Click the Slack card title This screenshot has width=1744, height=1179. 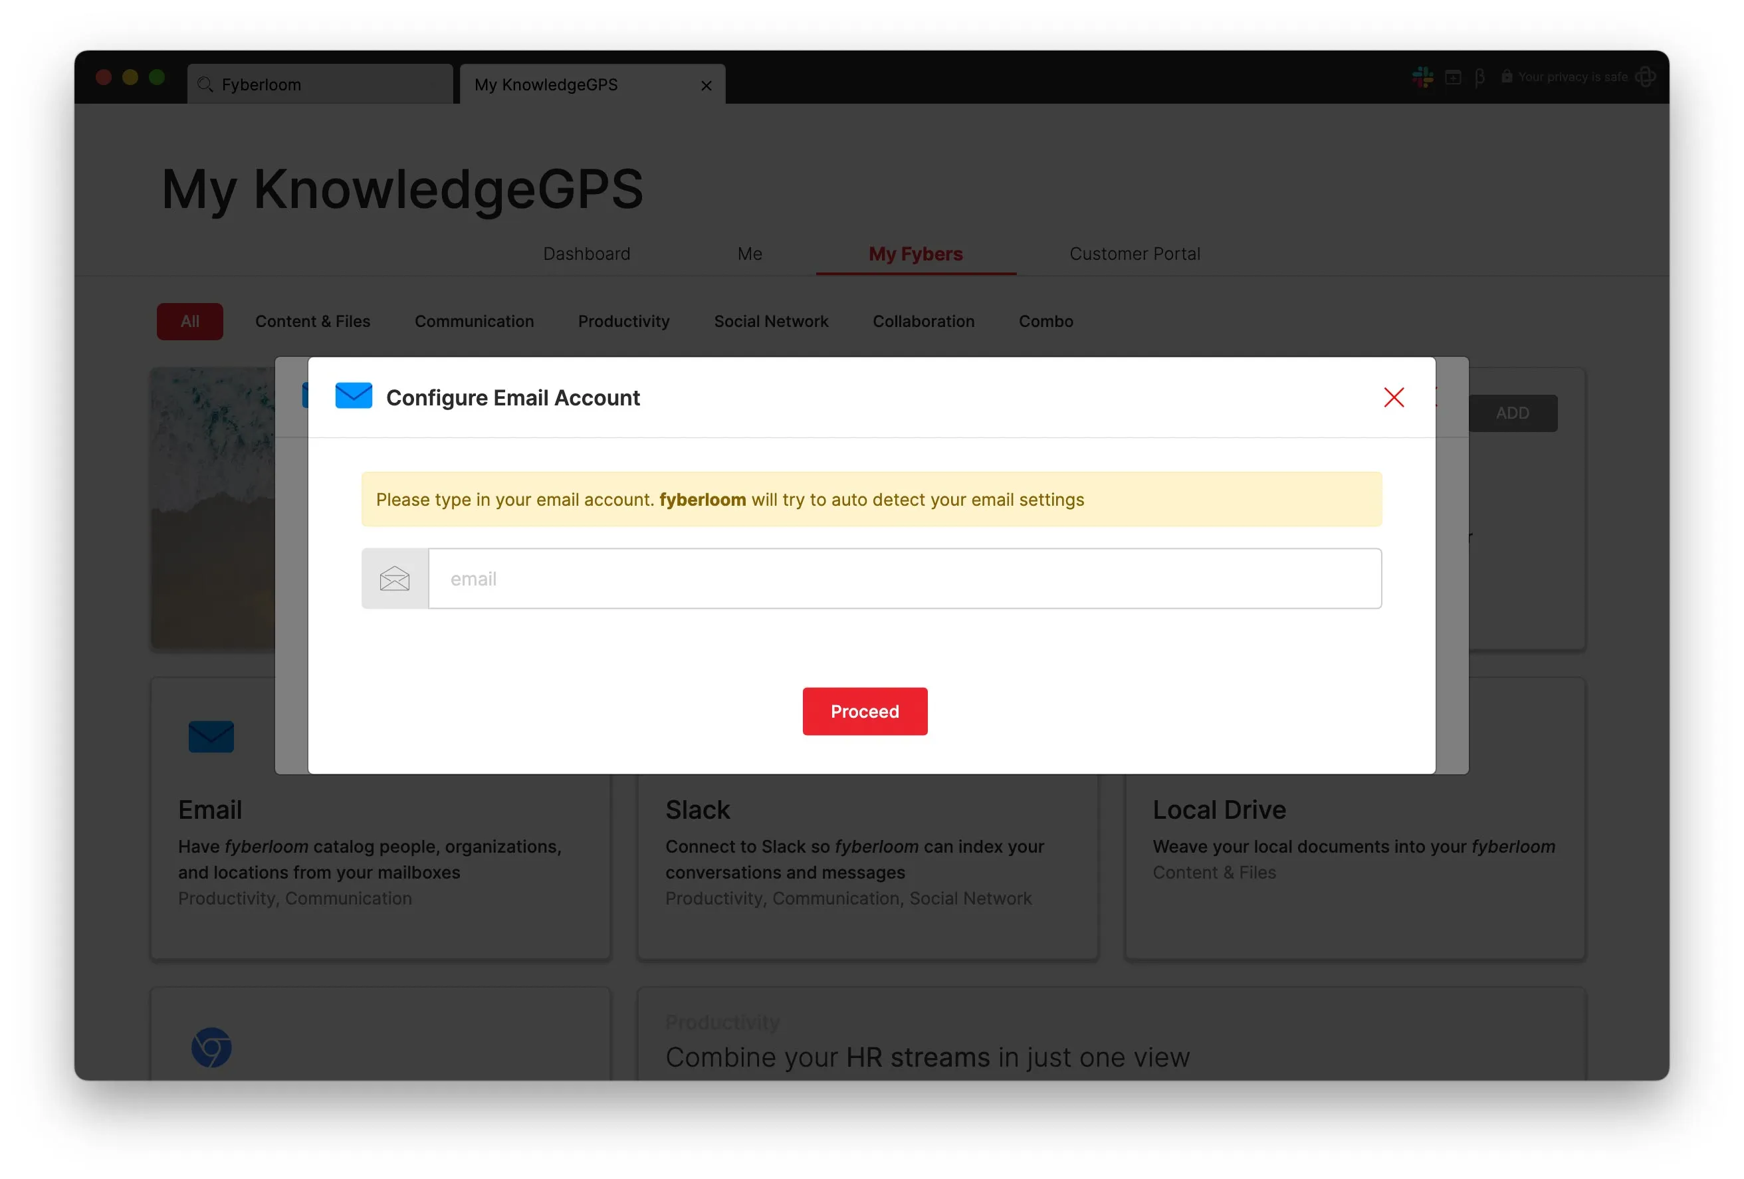click(x=697, y=809)
